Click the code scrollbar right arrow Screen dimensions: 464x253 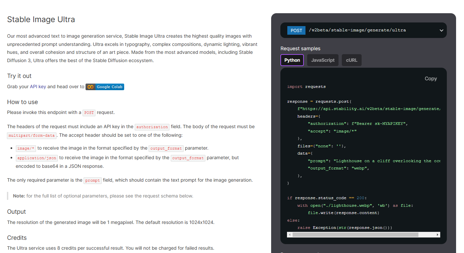click(x=438, y=235)
